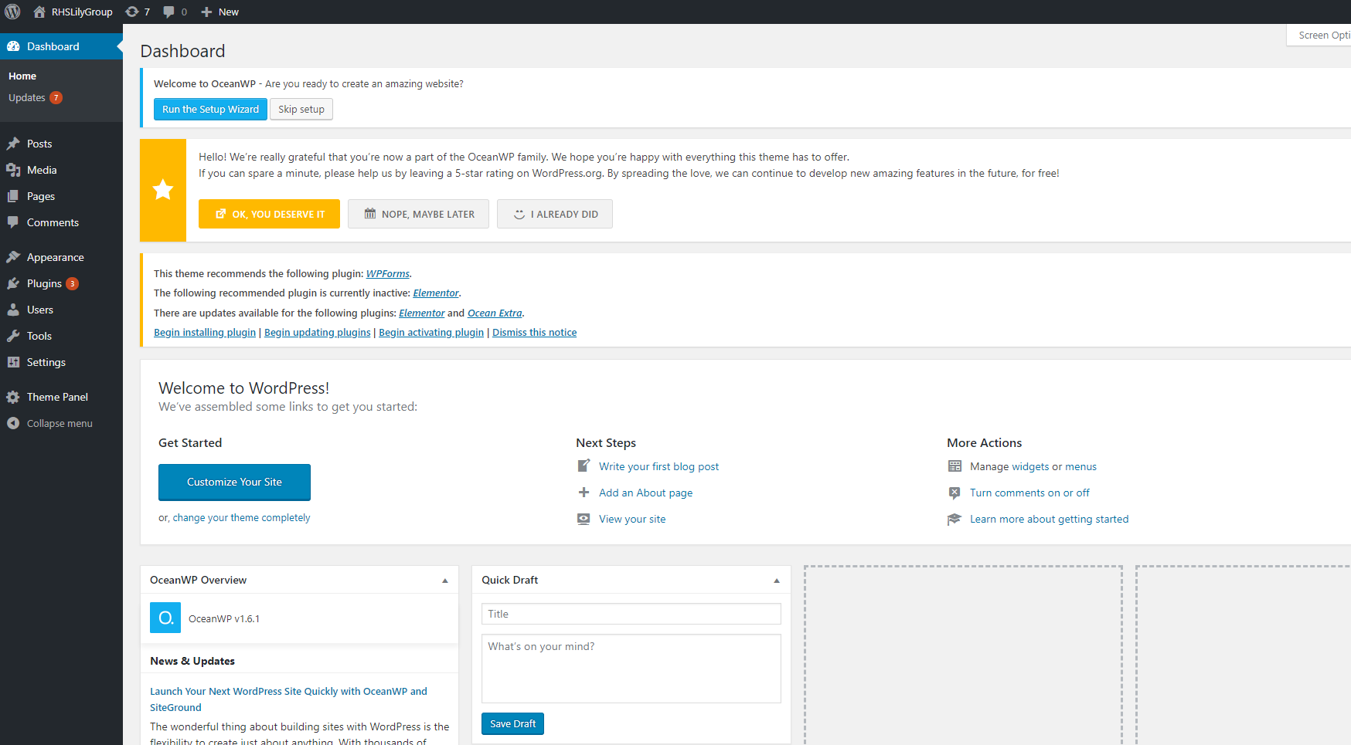Click the Posts pushpin icon
This screenshot has width=1351, height=745.
(13, 144)
